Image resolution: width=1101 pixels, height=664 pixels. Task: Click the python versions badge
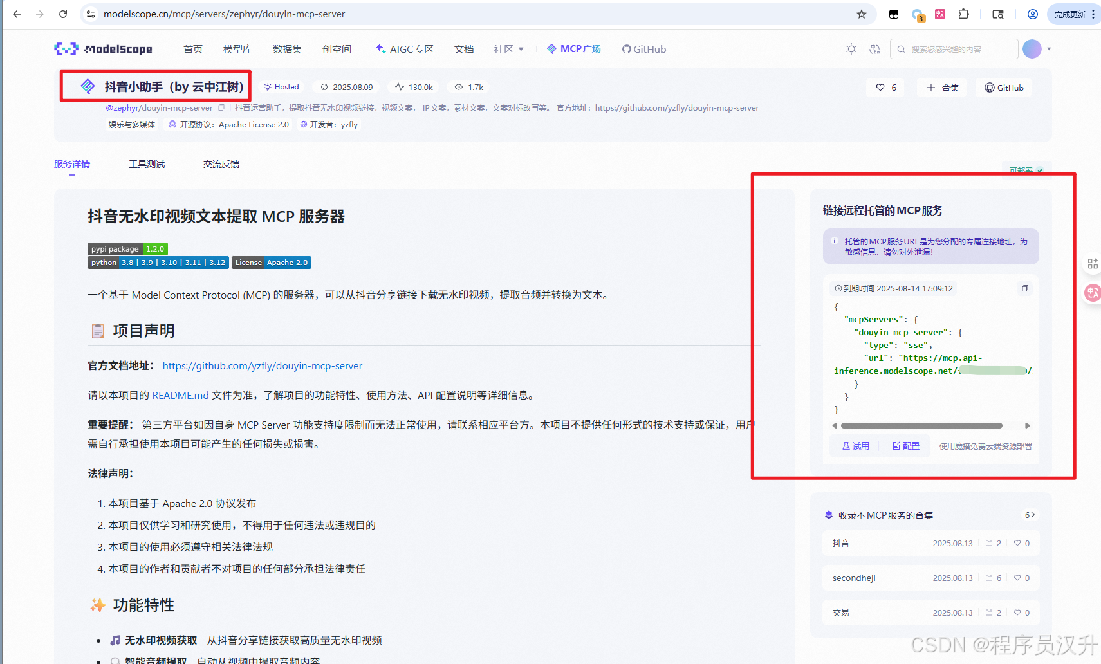pyautogui.click(x=158, y=263)
